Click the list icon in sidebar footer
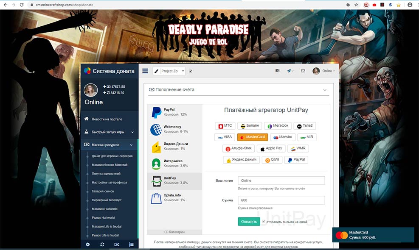This screenshot has height=250, width=419. click(x=131, y=244)
